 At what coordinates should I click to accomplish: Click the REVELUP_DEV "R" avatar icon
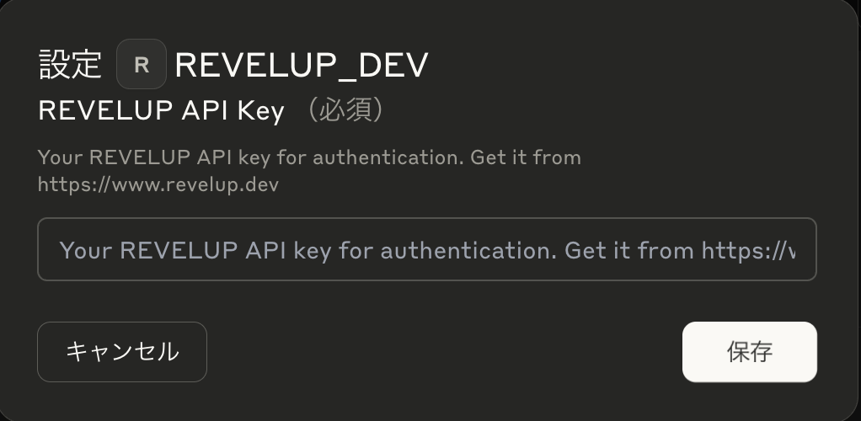142,64
